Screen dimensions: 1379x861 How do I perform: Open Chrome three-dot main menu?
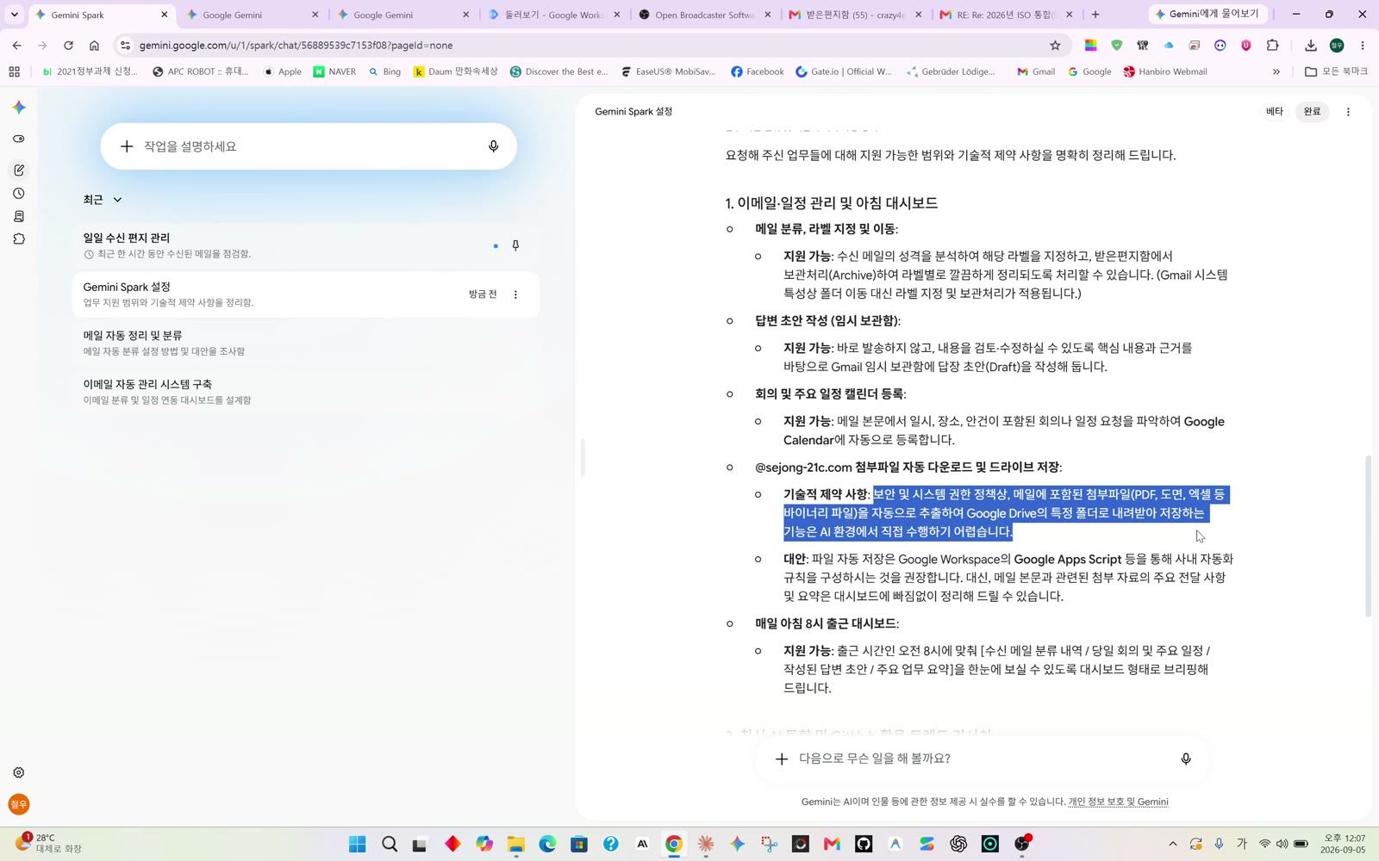[x=1362, y=46]
